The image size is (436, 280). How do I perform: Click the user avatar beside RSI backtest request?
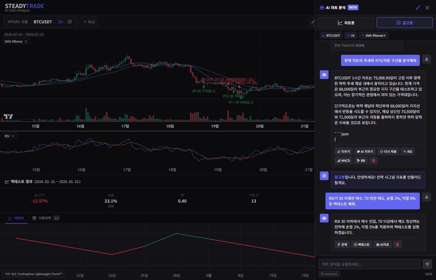[427, 197]
